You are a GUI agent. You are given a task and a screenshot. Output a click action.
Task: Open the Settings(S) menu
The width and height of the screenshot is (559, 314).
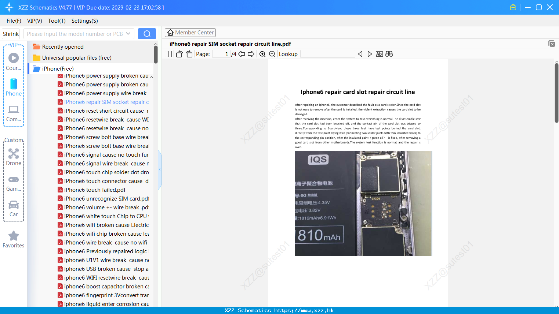(x=85, y=21)
